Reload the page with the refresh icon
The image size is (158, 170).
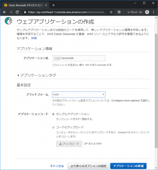(x=17, y=12)
